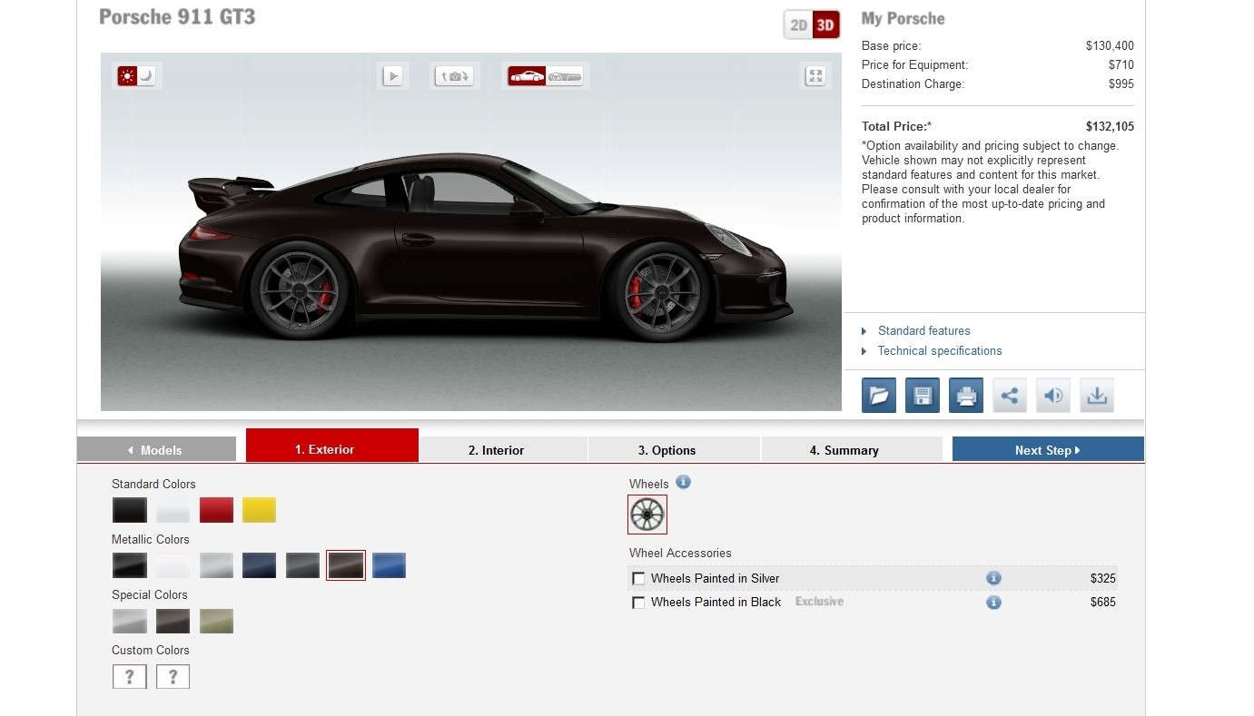Expand Technical specifications section

point(940,351)
